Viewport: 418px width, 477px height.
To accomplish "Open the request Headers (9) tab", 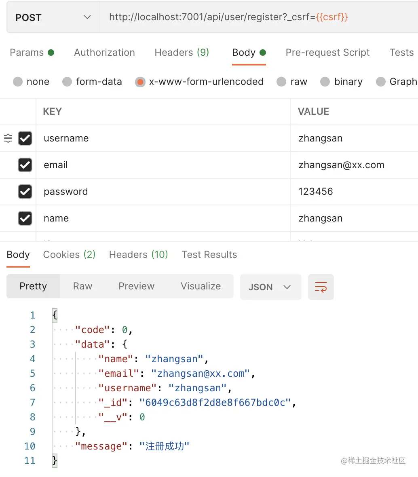I will pyautogui.click(x=182, y=53).
